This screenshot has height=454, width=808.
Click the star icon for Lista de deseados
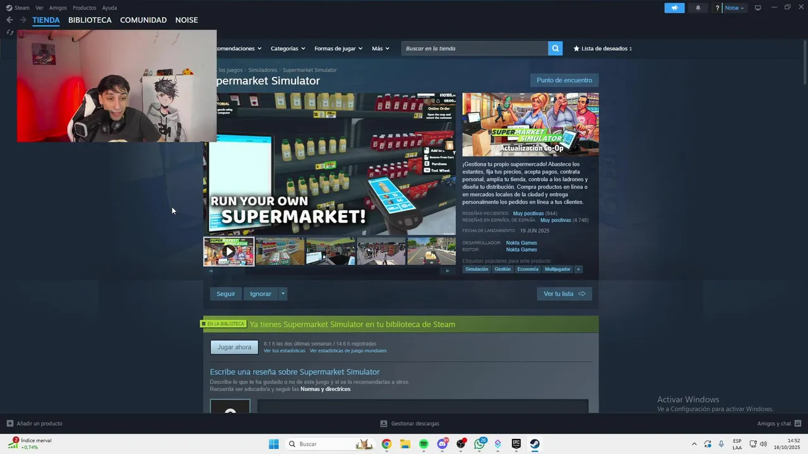pos(576,49)
